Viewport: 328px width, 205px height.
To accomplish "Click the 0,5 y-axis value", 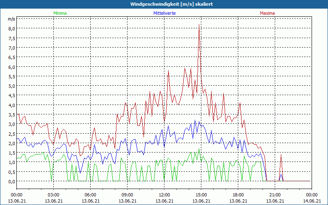I will point(12,172).
